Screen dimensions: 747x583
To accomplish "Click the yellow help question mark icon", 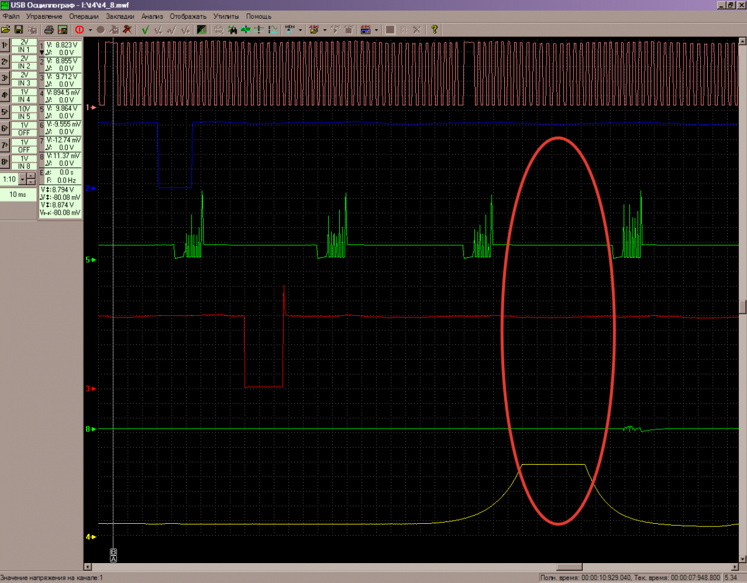I will point(434,29).
